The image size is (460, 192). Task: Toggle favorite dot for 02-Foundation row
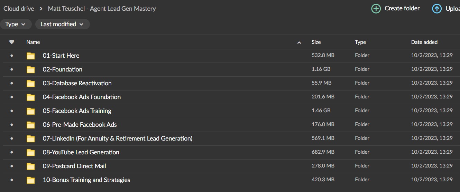(12, 69)
